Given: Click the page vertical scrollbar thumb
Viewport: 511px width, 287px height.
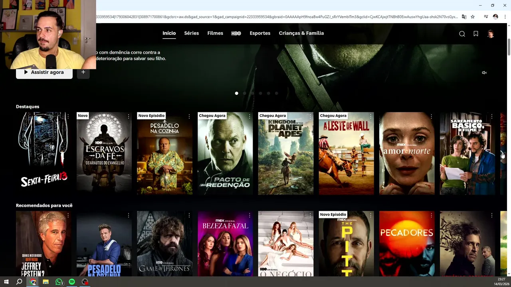Looking at the screenshot, I should pyautogui.click(x=509, y=47).
